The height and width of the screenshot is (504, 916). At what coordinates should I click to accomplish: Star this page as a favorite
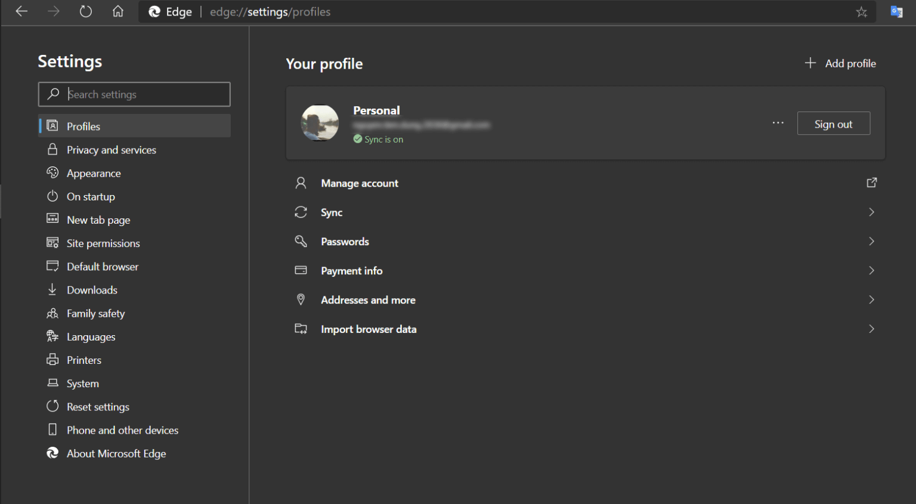click(x=861, y=12)
